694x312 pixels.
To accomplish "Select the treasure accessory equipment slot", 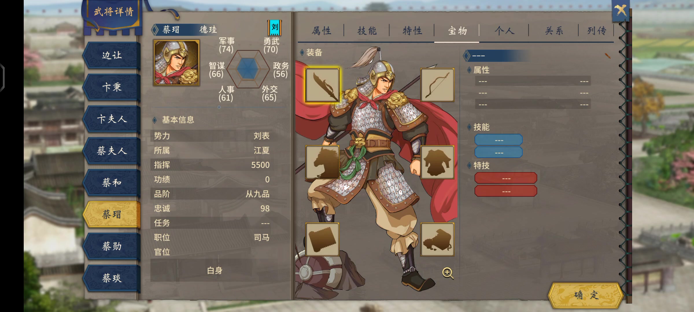I will click(437, 239).
